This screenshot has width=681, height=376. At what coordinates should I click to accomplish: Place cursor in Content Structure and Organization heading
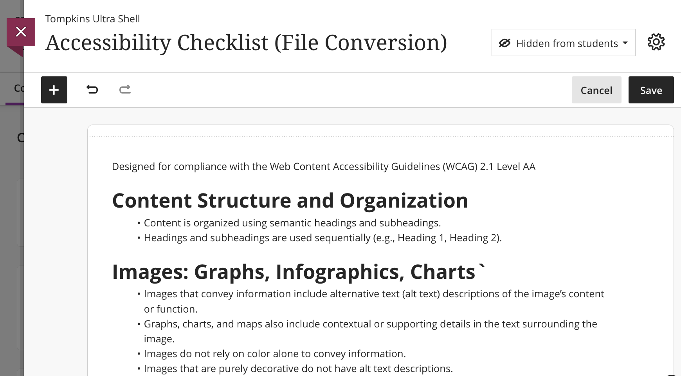pos(290,201)
